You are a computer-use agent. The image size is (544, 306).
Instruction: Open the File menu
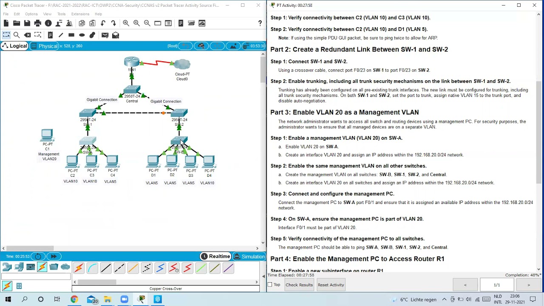(6, 14)
